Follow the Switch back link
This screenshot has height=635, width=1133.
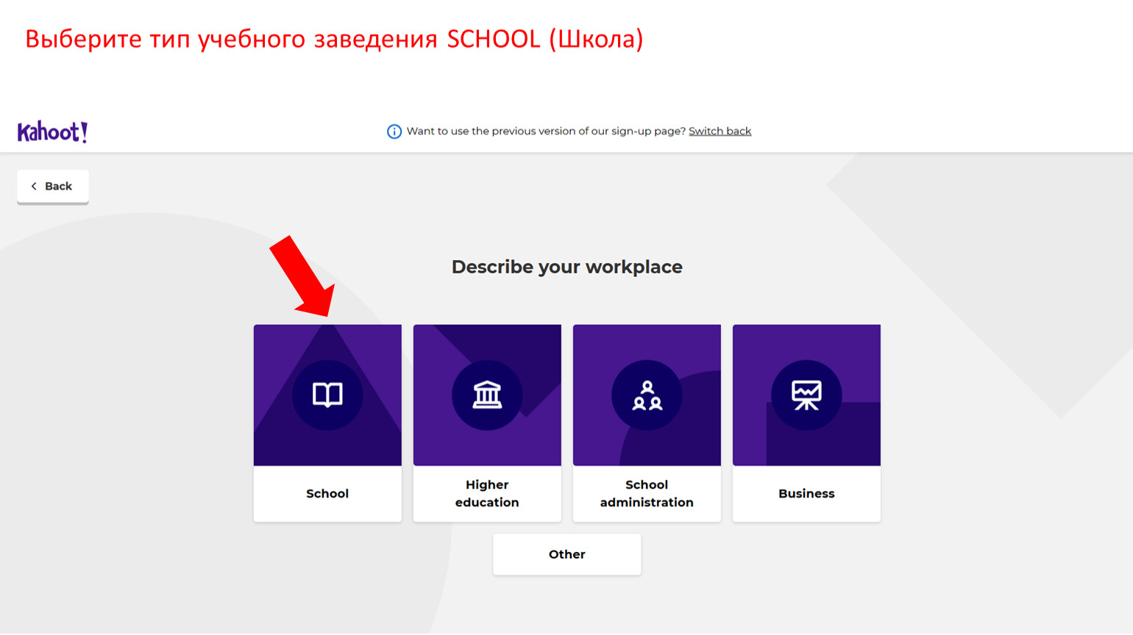pos(720,132)
